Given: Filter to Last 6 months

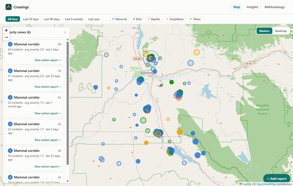Looking at the screenshot, I should [x=74, y=19].
